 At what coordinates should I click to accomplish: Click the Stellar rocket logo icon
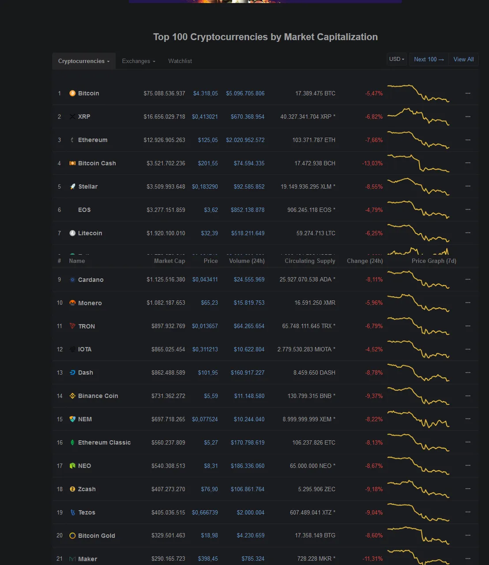(72, 187)
